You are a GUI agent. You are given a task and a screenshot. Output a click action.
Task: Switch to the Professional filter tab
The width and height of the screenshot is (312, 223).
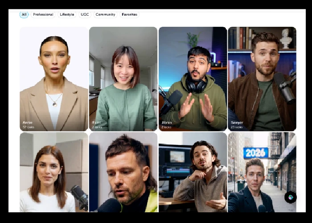[x=43, y=14]
